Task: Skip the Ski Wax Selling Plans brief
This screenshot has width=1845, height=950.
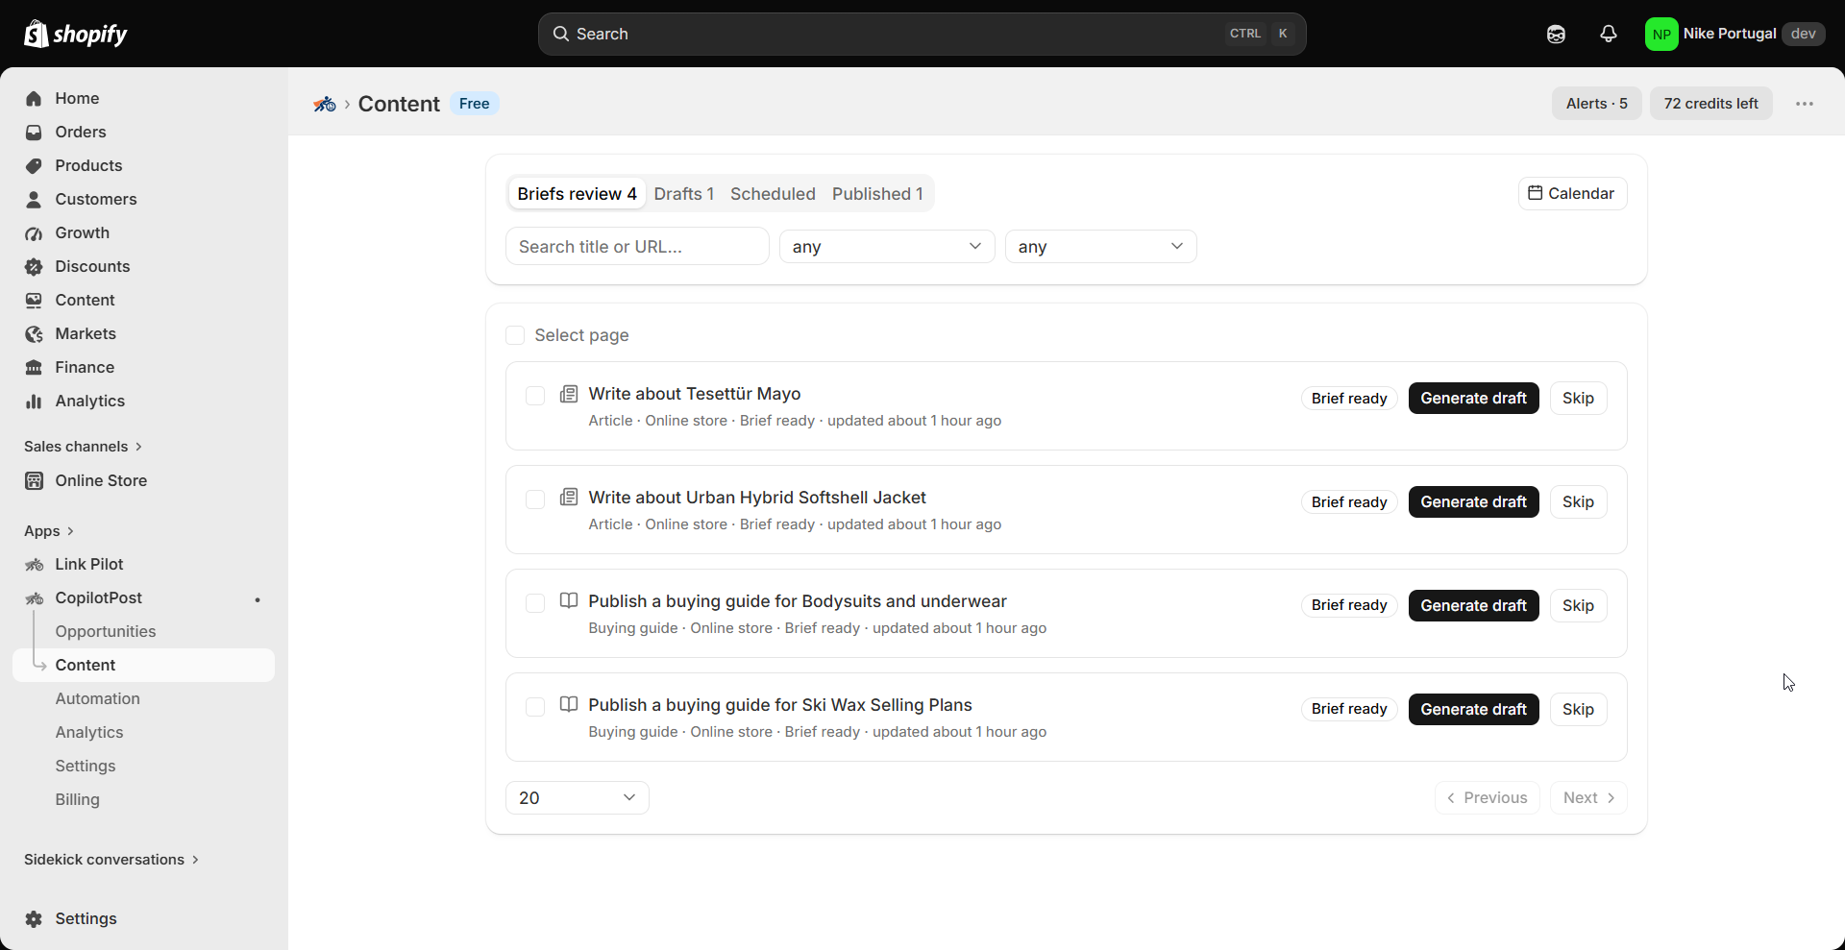Action: tap(1578, 710)
